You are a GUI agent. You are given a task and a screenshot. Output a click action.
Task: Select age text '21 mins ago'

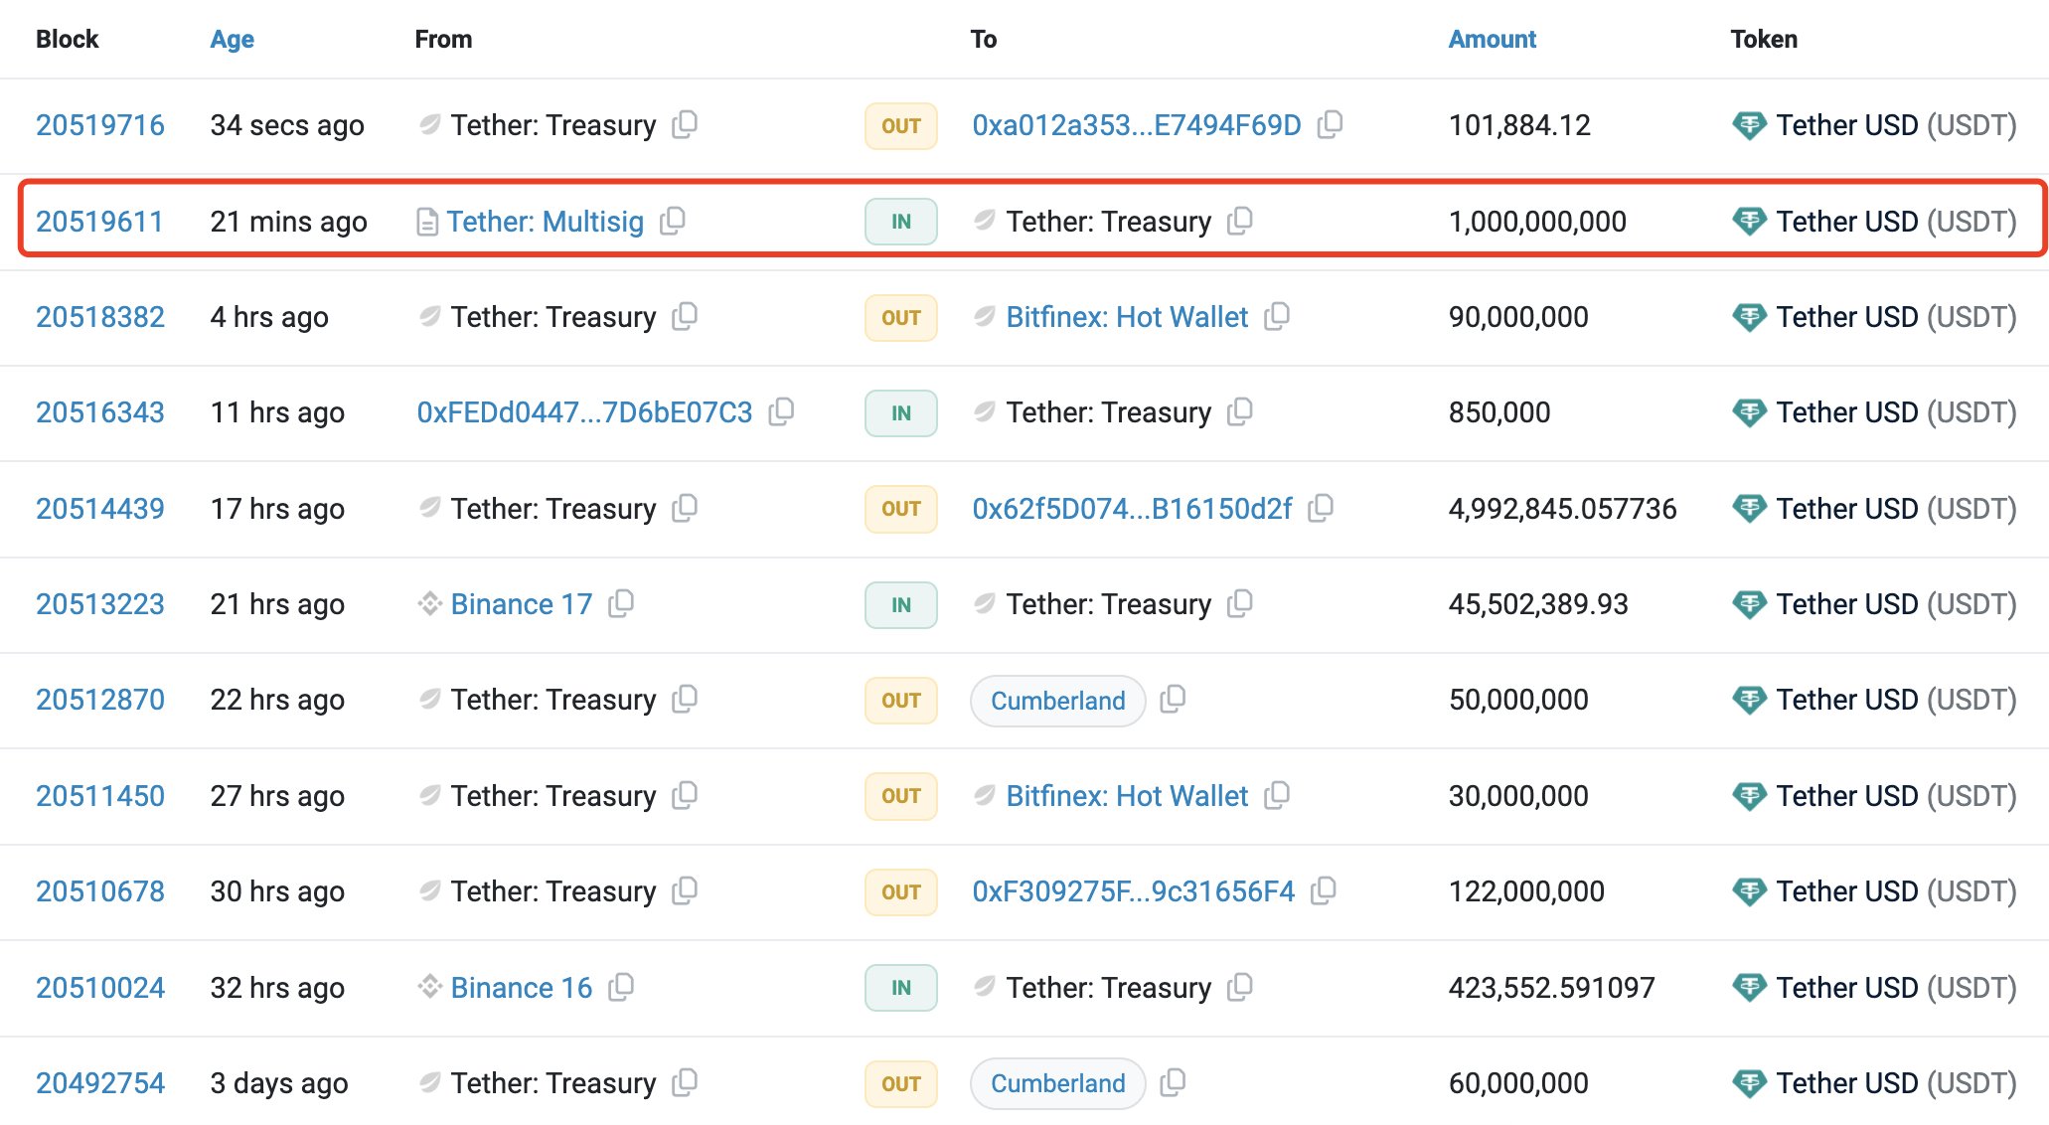288,222
